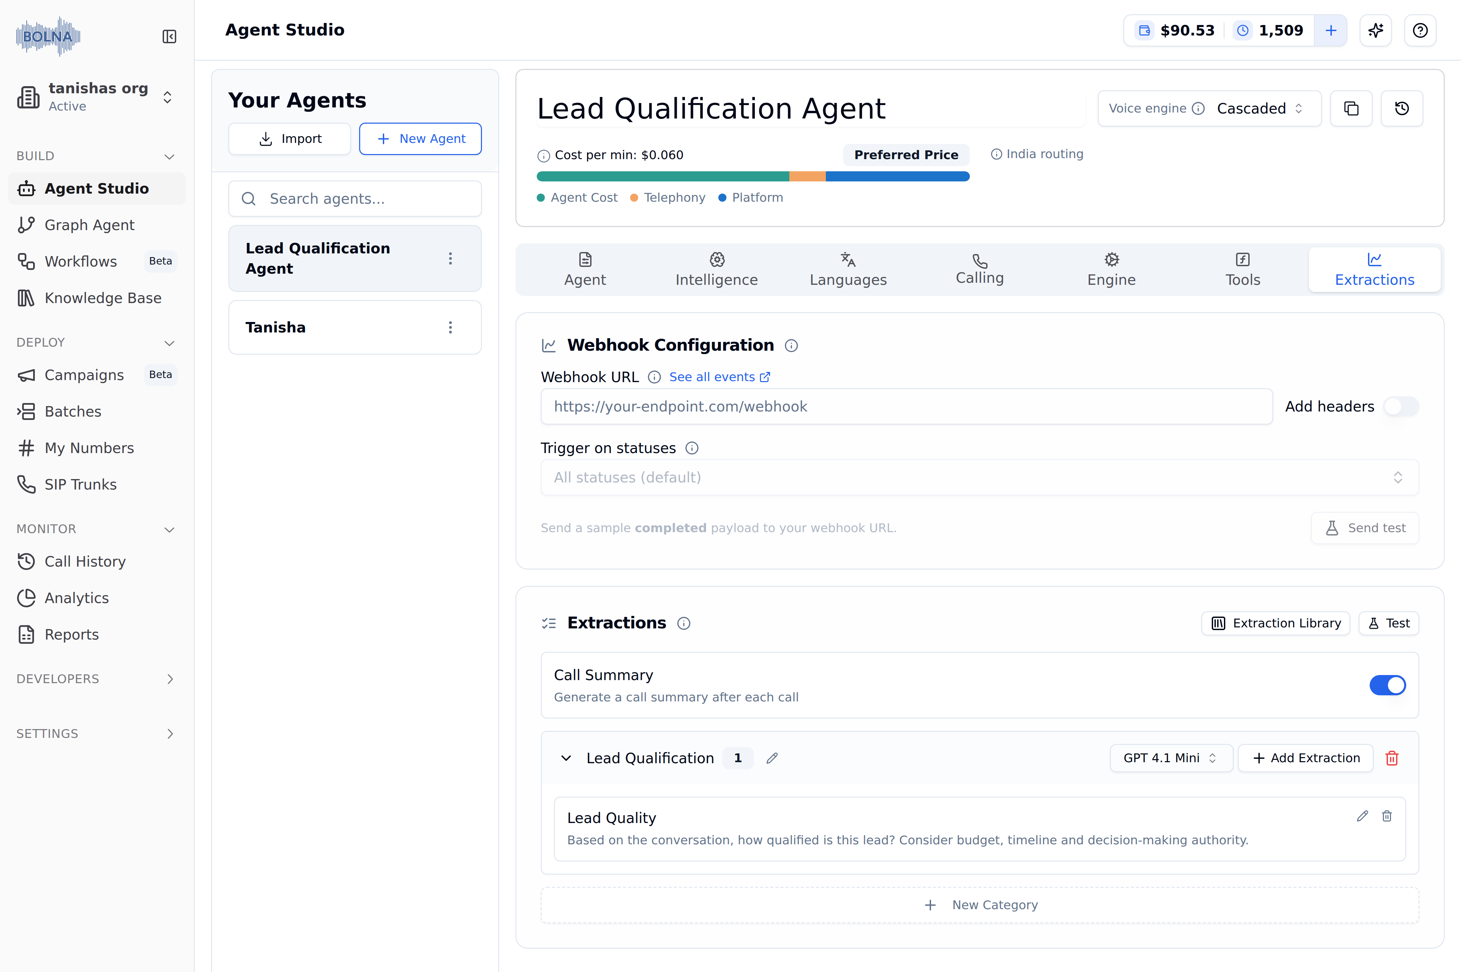Change the GPT 4.1 Mini model dropdown
Screen dimensions: 1461x972
coord(1171,758)
